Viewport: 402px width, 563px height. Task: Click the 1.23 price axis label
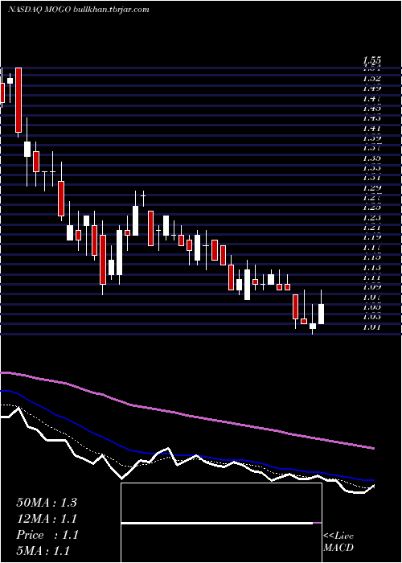click(x=371, y=217)
